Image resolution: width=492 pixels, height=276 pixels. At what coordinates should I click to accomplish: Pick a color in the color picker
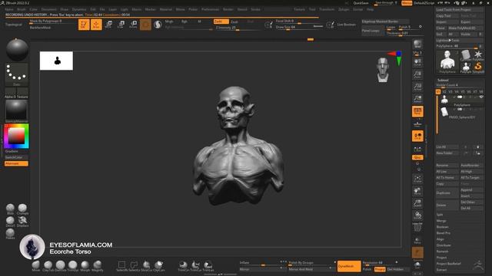[x=16, y=136]
